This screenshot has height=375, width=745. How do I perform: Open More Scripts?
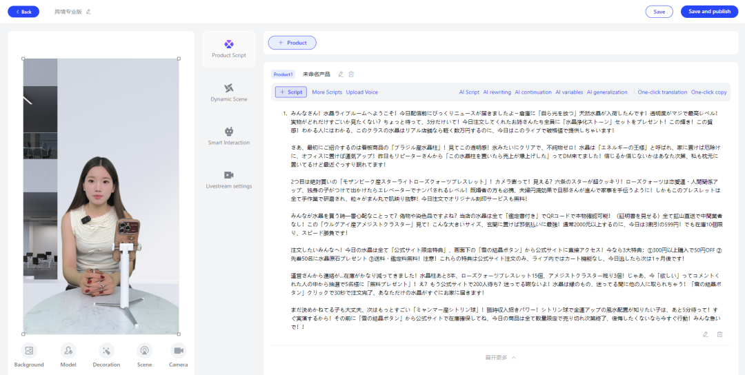[x=327, y=92]
